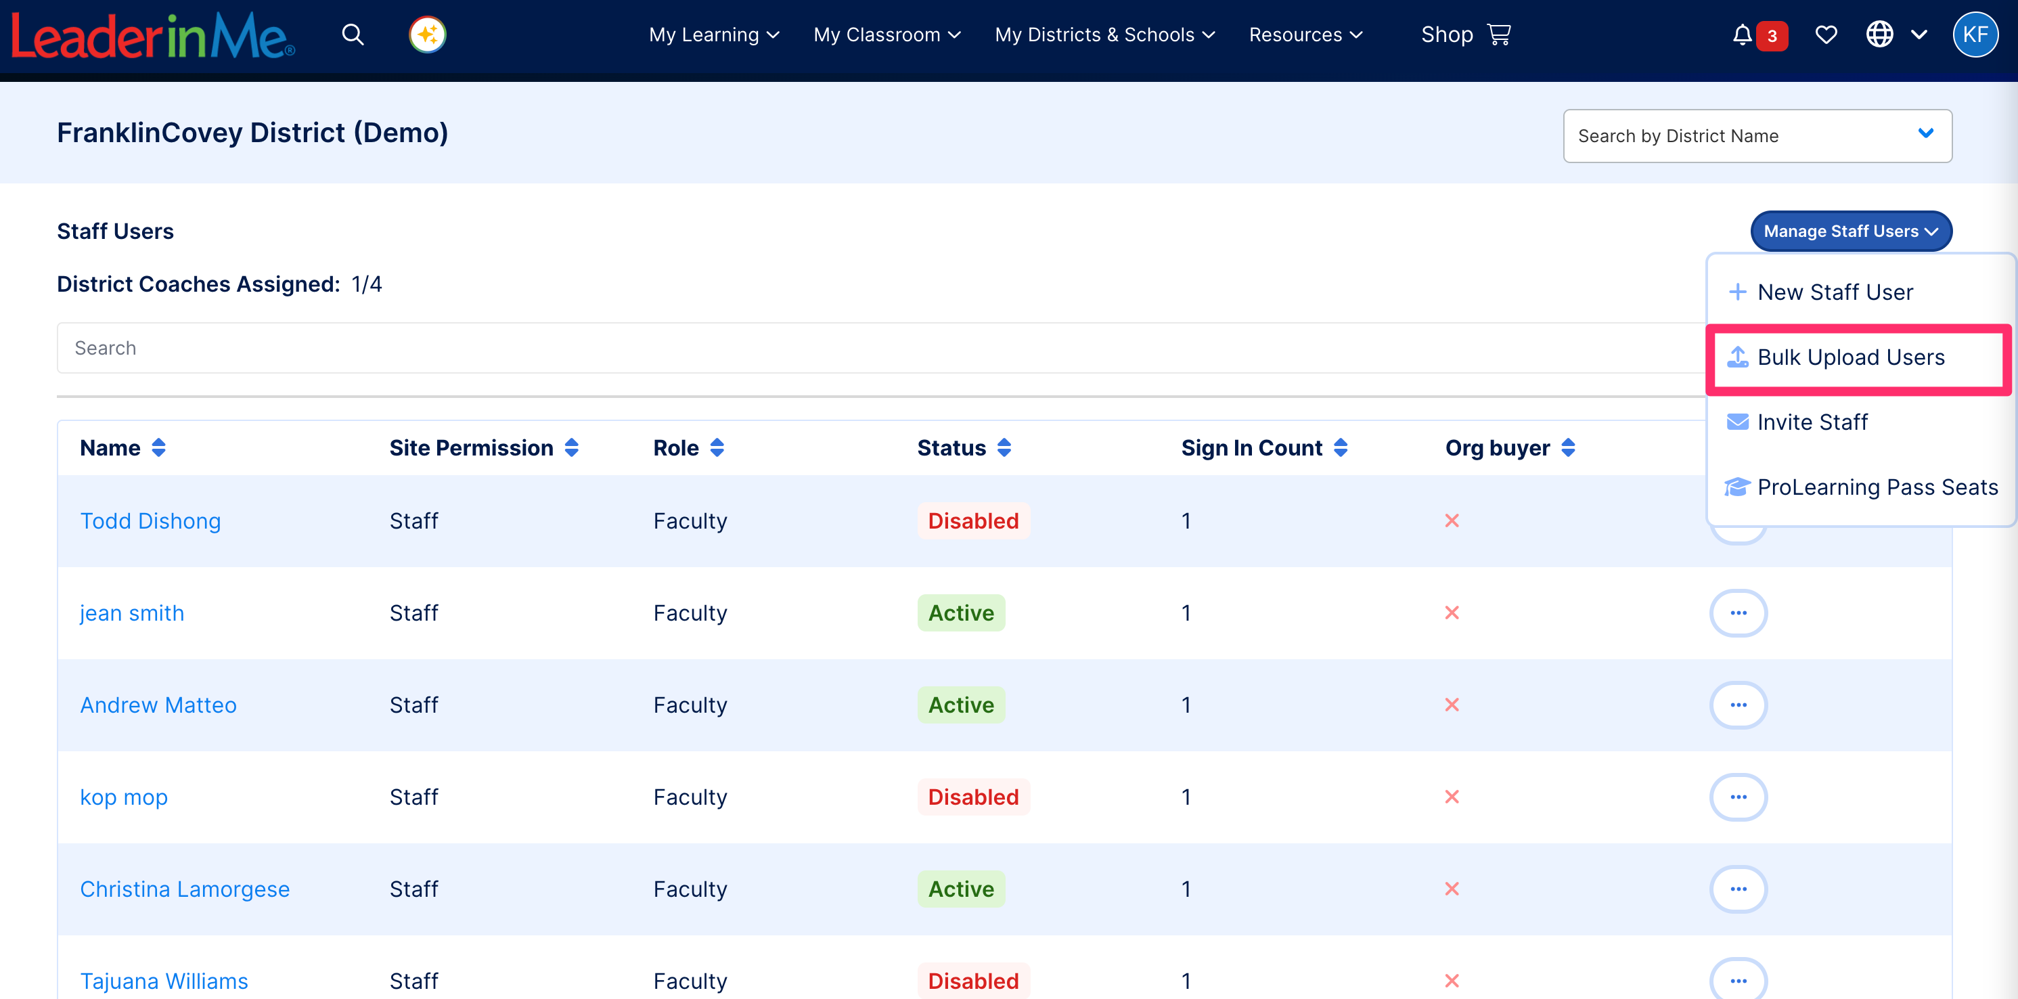2018x999 pixels.
Task: Click the sparkle star badge icon
Action: click(428, 35)
